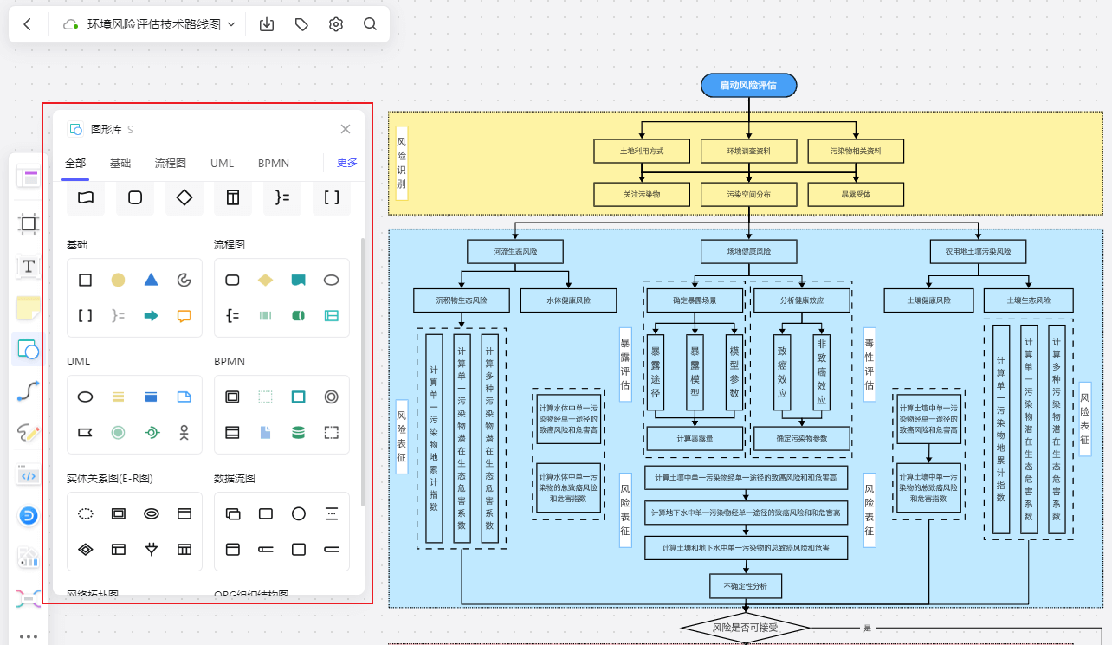Select the 河流生态风险 node

coord(515,251)
